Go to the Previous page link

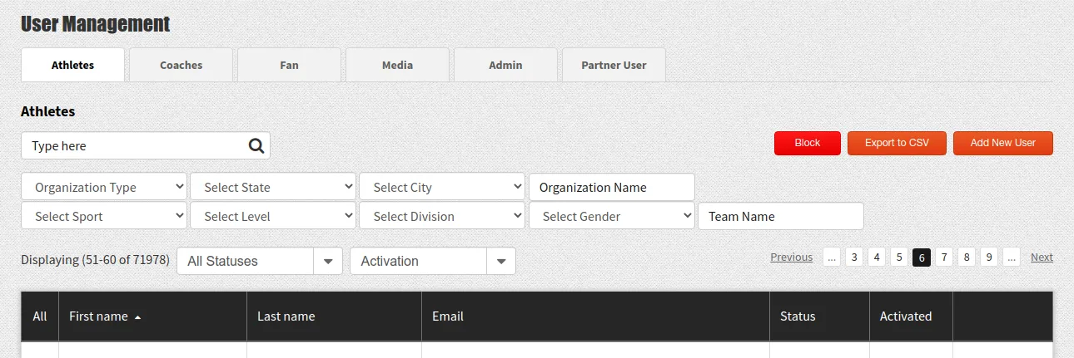click(x=792, y=257)
